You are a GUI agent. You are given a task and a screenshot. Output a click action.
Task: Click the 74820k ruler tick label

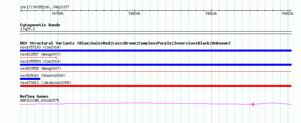pyautogui.click(x=287, y=13)
